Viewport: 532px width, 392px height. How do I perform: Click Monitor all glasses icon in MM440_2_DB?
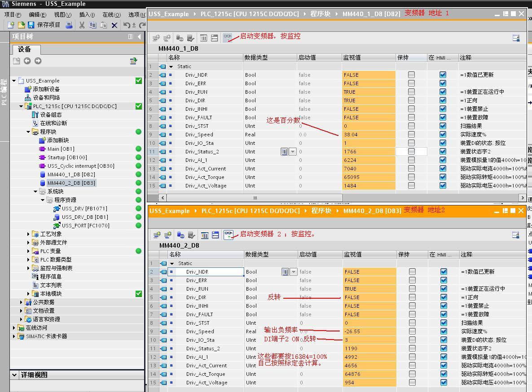pyautogui.click(x=229, y=235)
